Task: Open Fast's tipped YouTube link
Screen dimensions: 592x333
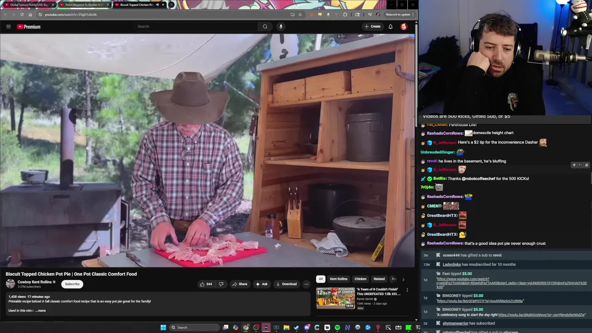Action: click(x=512, y=283)
